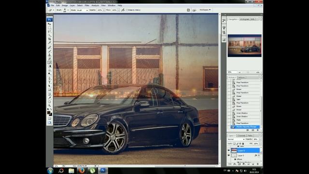This screenshot has width=309, height=174.
Task: Select the Horizontal Type tool
Action: coord(49,82)
